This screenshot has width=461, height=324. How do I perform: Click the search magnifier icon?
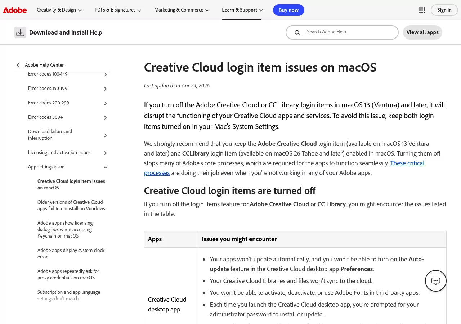pyautogui.click(x=297, y=33)
